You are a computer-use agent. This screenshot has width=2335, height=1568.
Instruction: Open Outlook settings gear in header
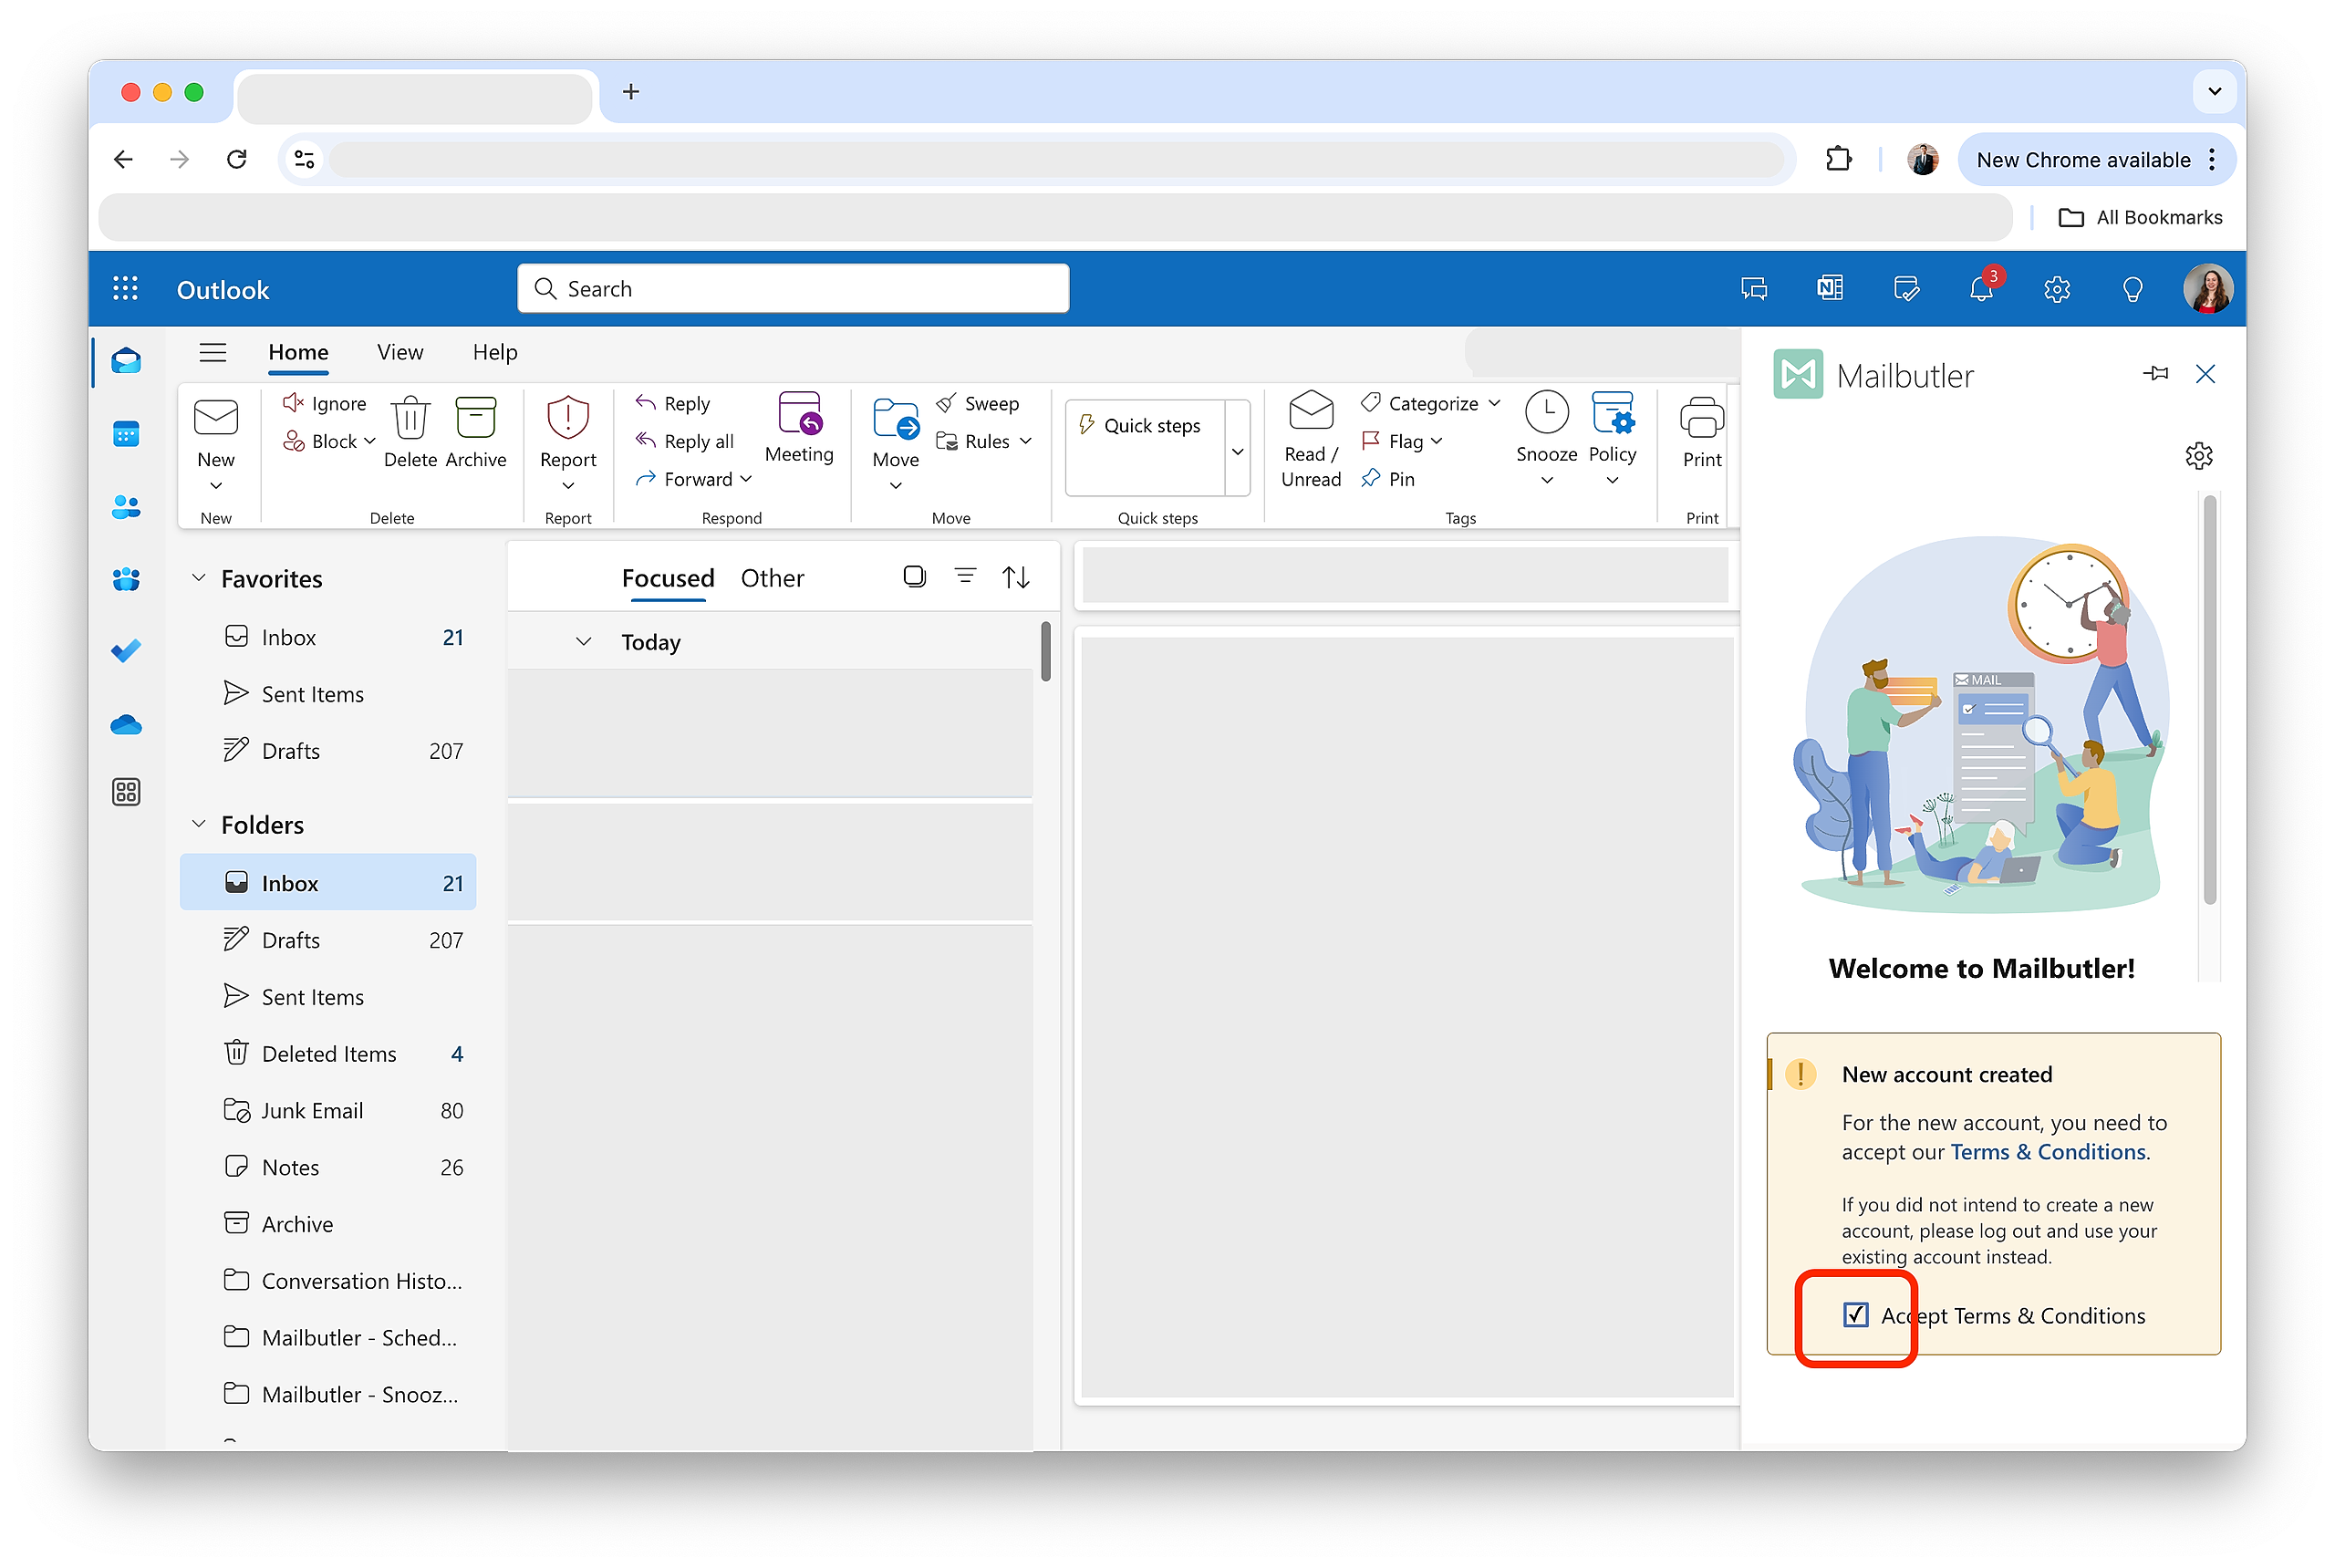[x=2057, y=289]
